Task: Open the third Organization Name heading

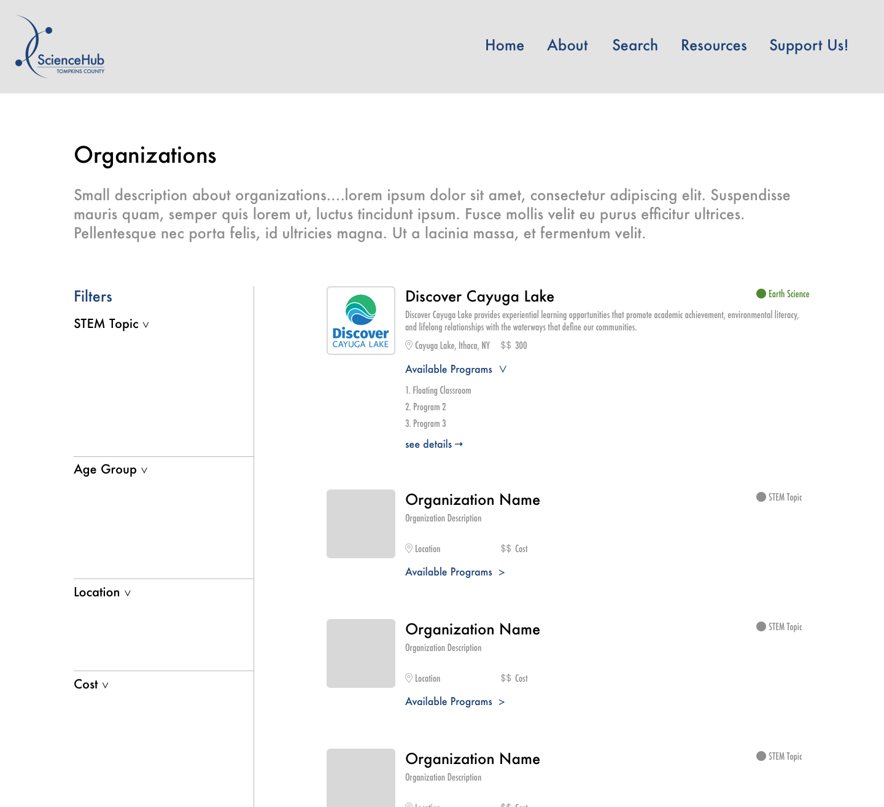Action: [473, 759]
